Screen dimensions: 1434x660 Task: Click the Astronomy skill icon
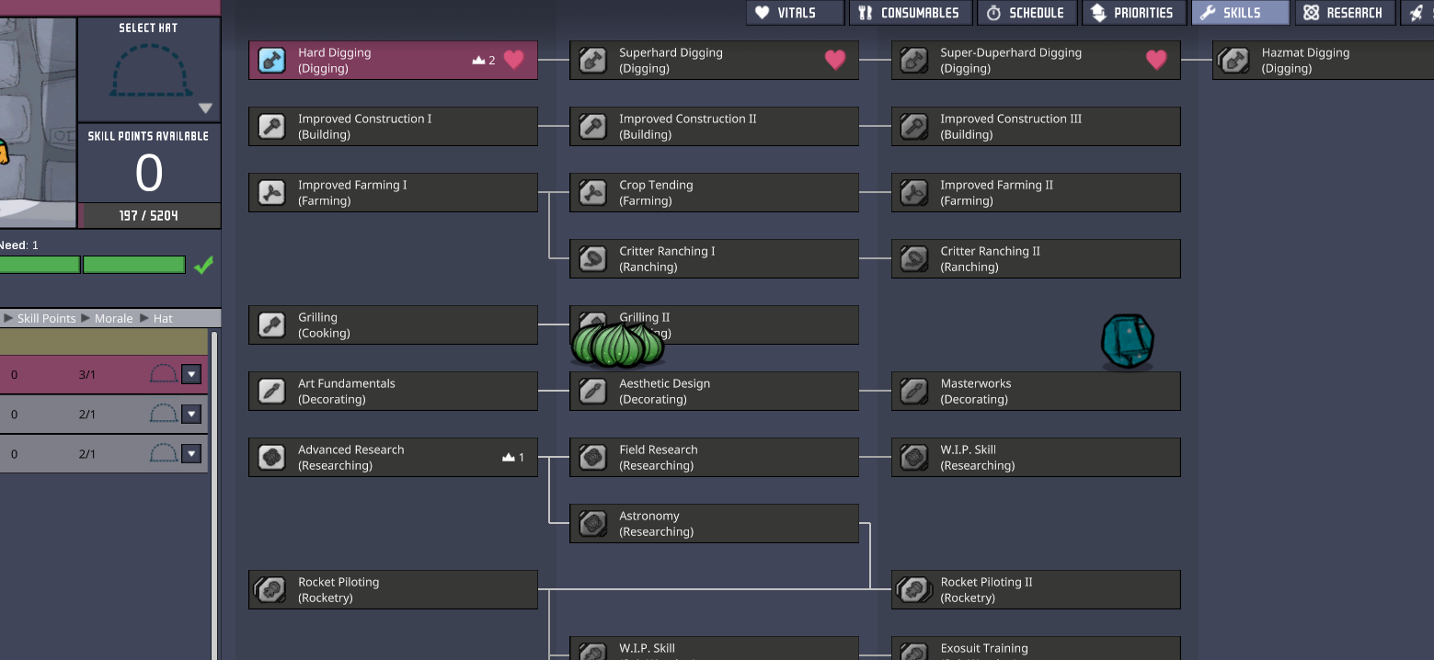coord(592,524)
